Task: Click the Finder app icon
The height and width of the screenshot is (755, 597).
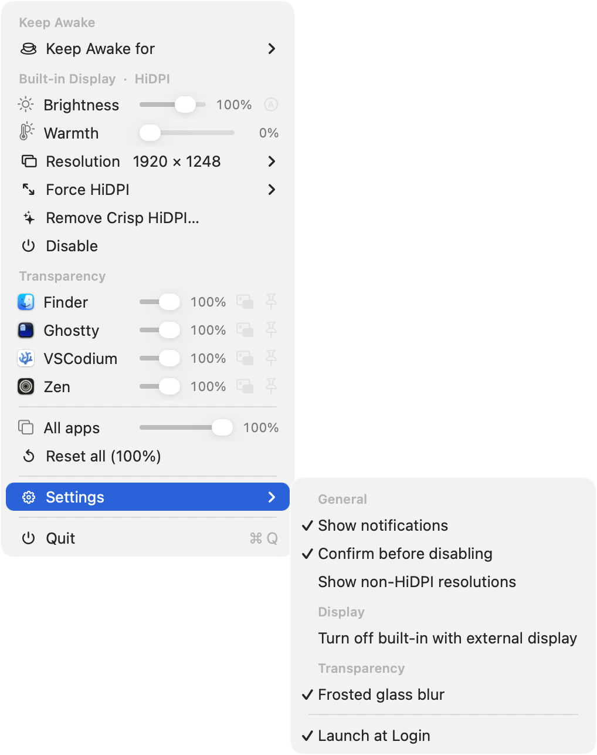Action: (x=26, y=302)
